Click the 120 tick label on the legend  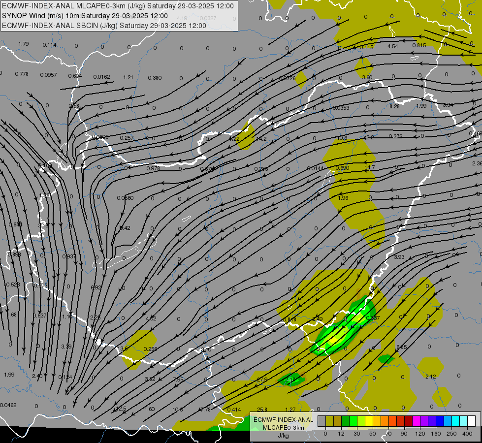tap(420, 434)
